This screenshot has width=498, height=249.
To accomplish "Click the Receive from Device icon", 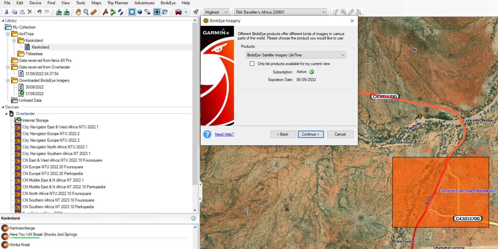I will [67, 12].
